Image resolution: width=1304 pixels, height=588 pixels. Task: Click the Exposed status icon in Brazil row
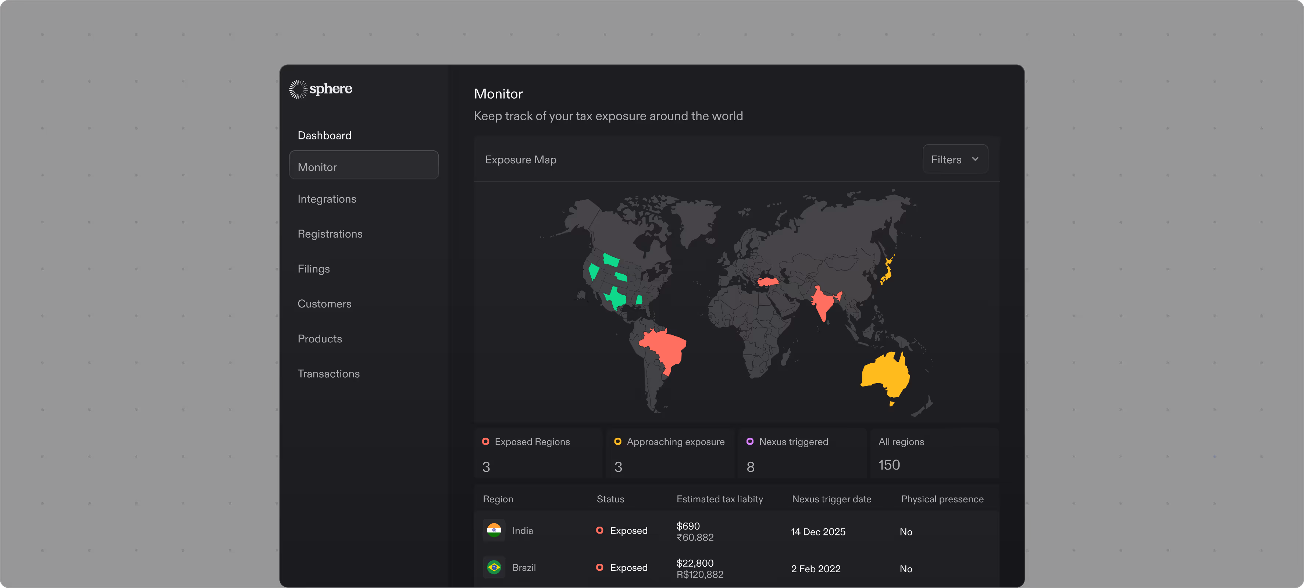point(599,567)
